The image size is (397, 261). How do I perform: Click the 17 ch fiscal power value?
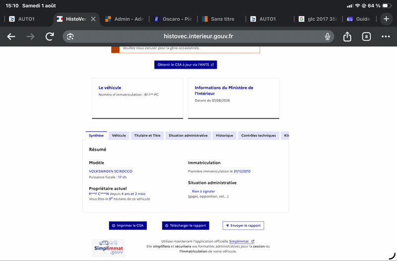[122, 177]
